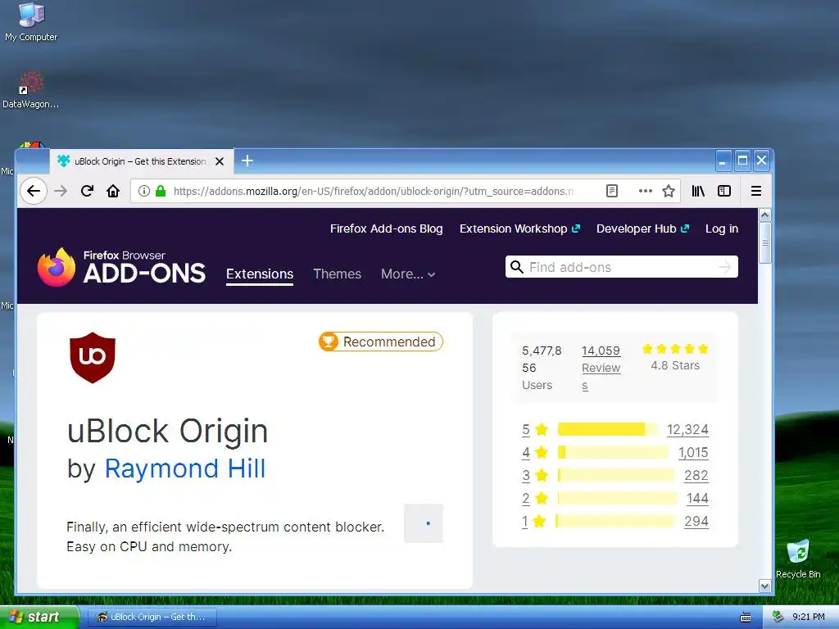Submit search with the arrow icon

pos(725,267)
